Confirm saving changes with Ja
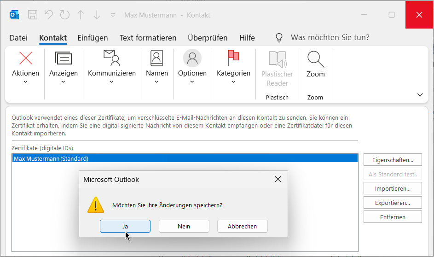This screenshot has height=257, width=434. coord(125,226)
